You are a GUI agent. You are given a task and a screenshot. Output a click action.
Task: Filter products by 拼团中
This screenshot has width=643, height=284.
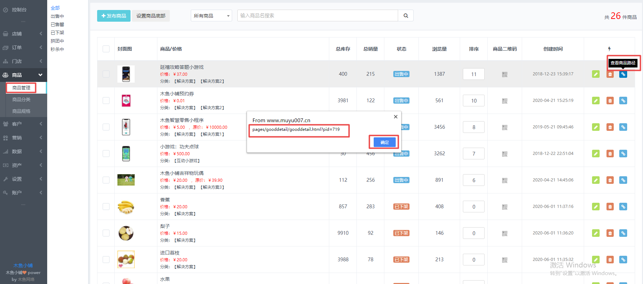[57, 41]
